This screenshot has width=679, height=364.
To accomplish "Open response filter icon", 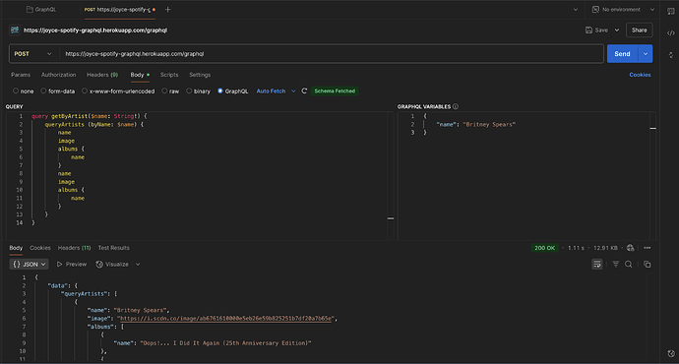I will (x=615, y=264).
